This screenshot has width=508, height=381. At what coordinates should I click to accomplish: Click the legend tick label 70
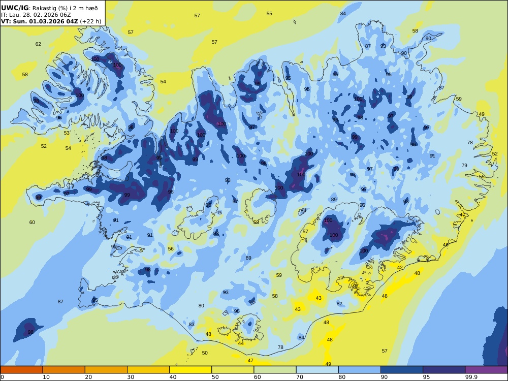click(x=300, y=377)
